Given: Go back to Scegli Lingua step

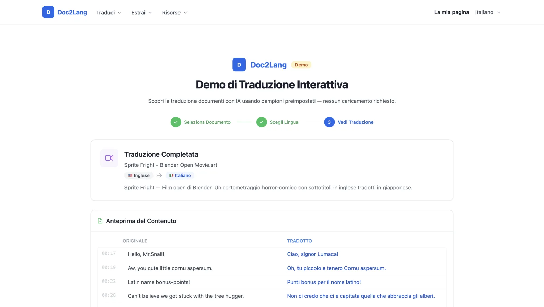Looking at the screenshot, I should point(284,122).
